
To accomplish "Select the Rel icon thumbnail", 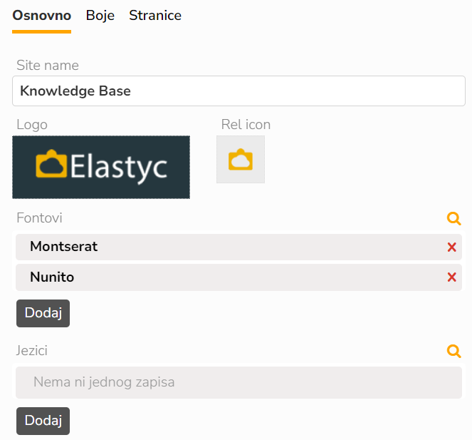I will pyautogui.click(x=241, y=160).
